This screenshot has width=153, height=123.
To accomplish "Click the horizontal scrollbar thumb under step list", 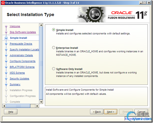I will [x=18, y=106].
